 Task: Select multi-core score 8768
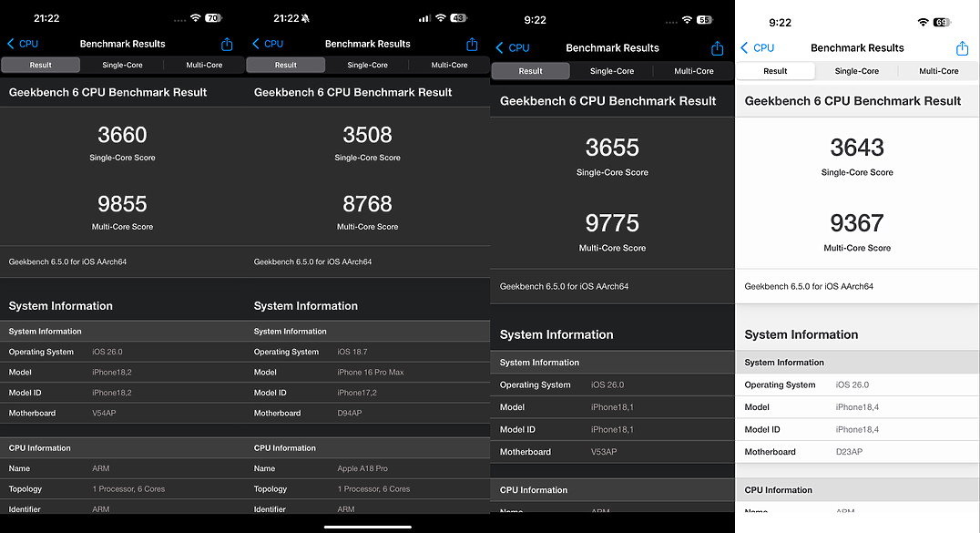click(x=368, y=204)
